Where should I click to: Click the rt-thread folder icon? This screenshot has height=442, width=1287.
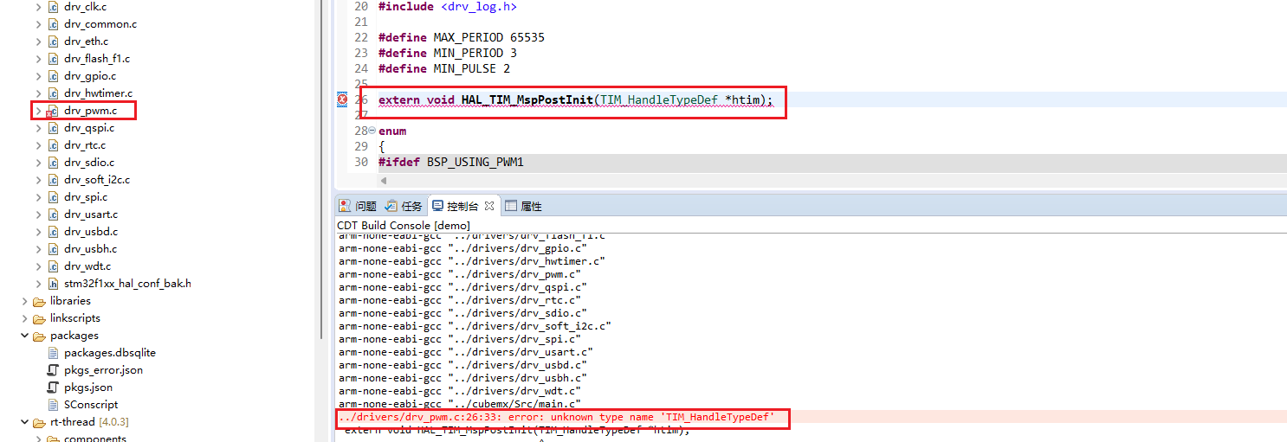(39, 422)
